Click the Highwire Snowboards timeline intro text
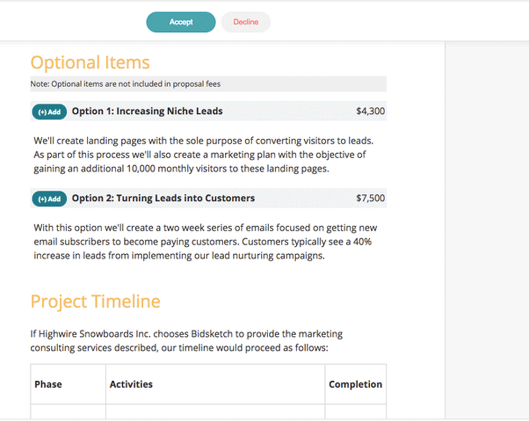This screenshot has height=421, width=529. click(x=187, y=341)
